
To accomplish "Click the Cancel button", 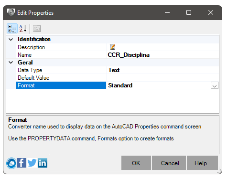I will click(169, 163).
